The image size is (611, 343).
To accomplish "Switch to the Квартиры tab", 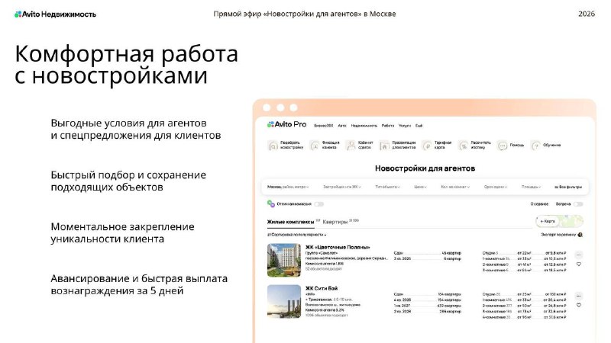I will (335, 222).
